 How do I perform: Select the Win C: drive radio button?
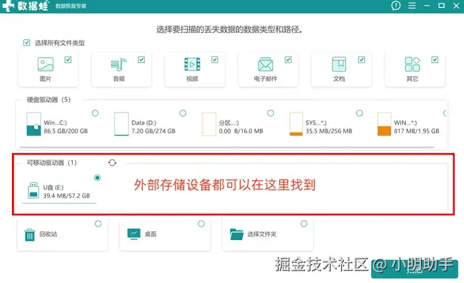coord(95,113)
